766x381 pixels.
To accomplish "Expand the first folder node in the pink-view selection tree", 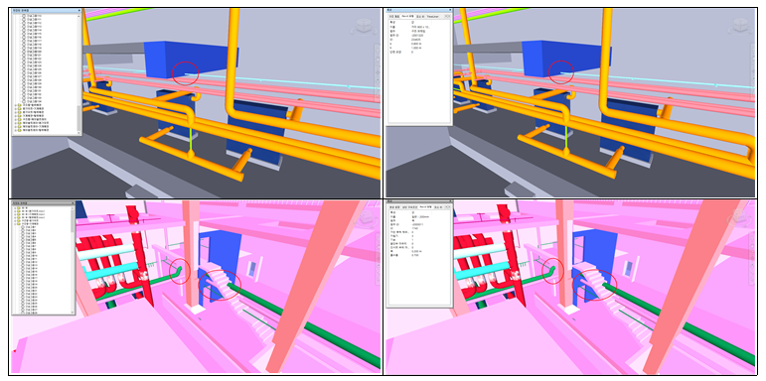I will (x=15, y=208).
